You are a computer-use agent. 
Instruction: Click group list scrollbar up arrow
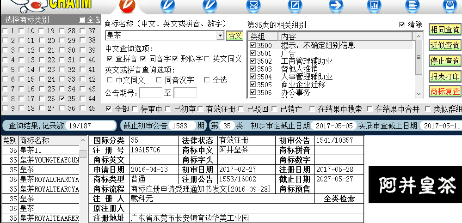pos(419,36)
